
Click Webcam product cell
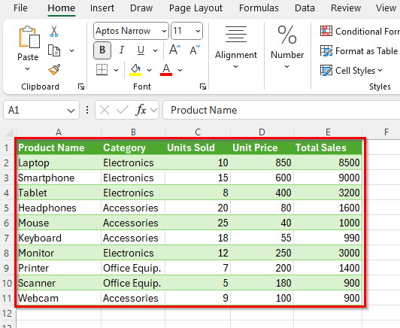click(59, 298)
